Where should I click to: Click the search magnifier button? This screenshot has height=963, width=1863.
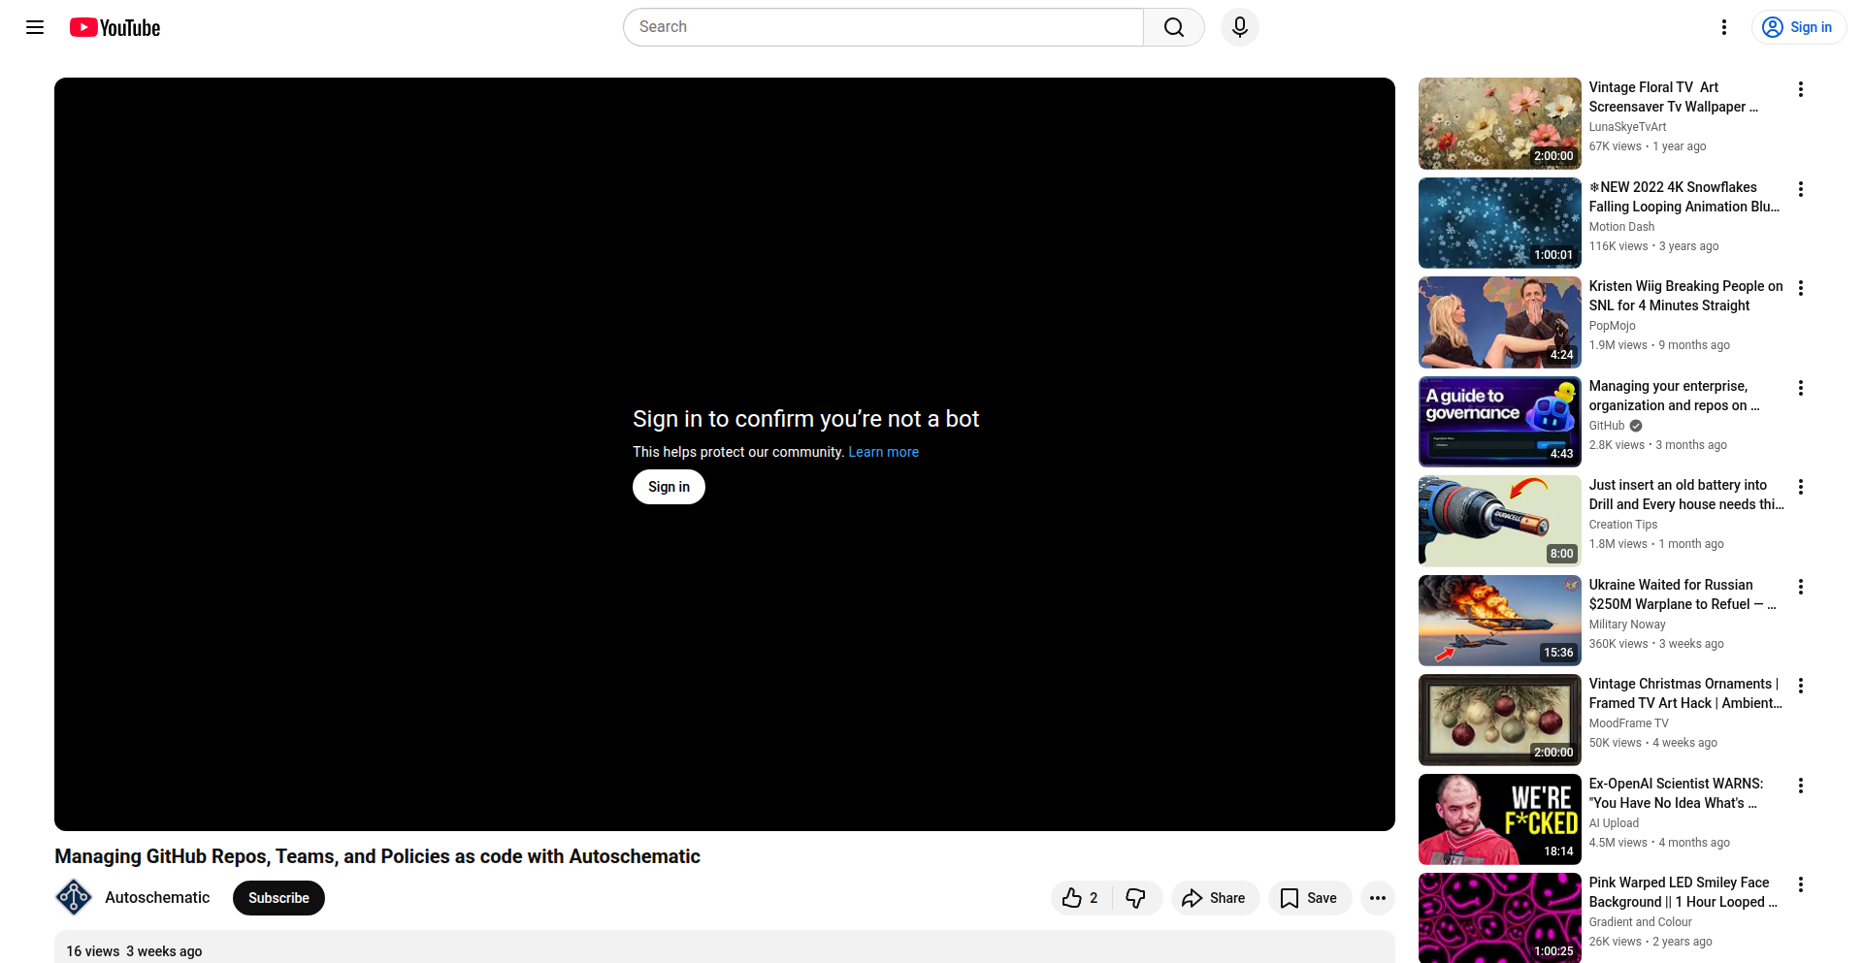pos(1174,27)
